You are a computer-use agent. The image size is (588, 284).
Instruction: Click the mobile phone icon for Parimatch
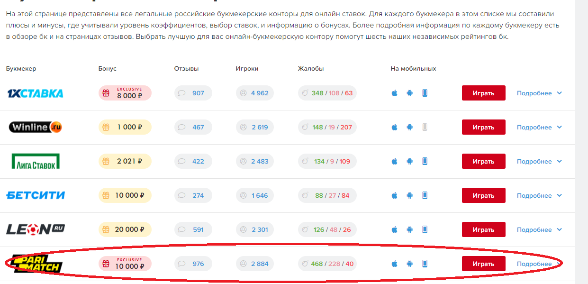point(425,264)
